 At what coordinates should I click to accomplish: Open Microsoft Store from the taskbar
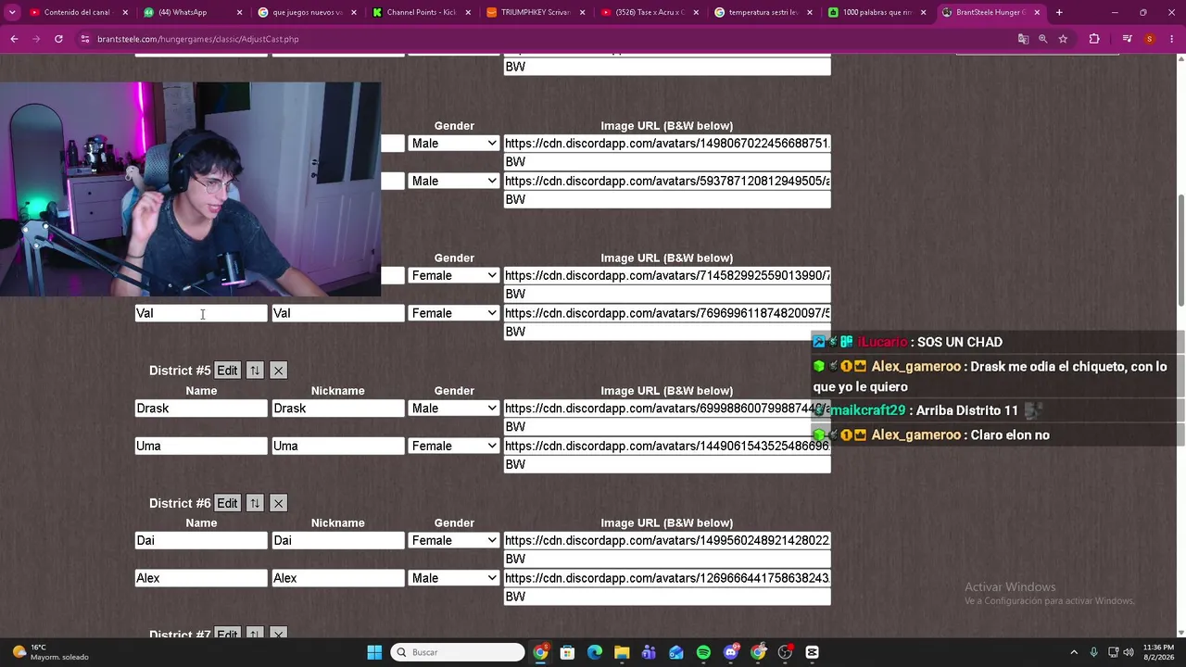[567, 652]
